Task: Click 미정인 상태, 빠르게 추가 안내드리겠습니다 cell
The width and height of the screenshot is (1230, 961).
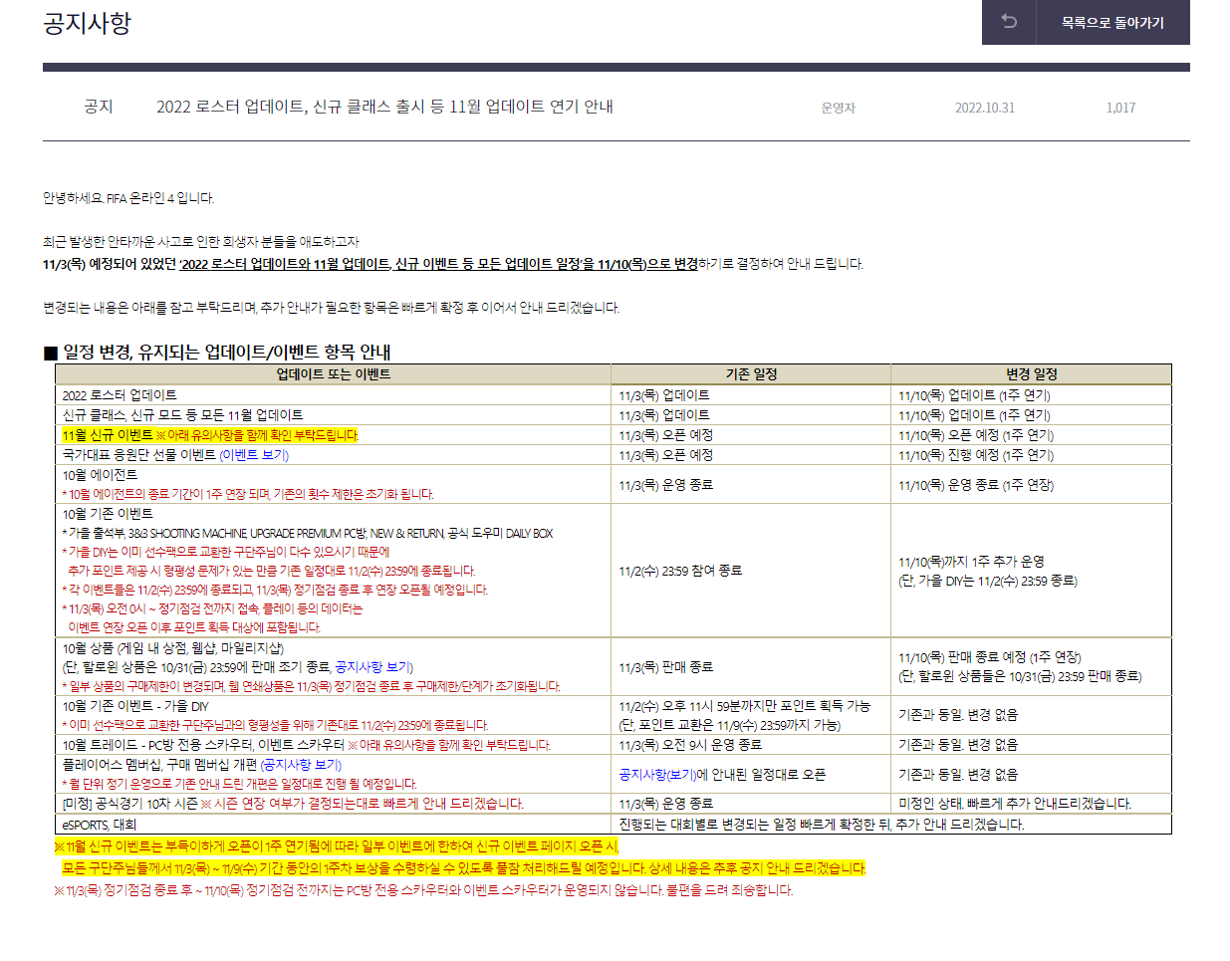Action: (x=1032, y=804)
